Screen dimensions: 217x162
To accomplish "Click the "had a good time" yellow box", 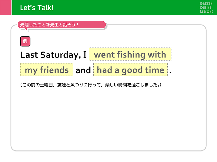I will coord(130,70).
